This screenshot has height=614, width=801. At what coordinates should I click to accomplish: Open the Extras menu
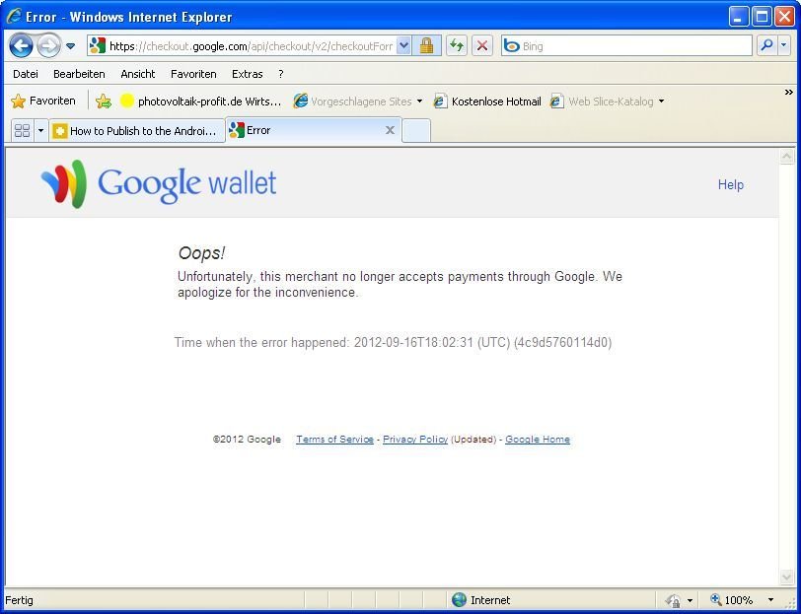click(x=248, y=74)
